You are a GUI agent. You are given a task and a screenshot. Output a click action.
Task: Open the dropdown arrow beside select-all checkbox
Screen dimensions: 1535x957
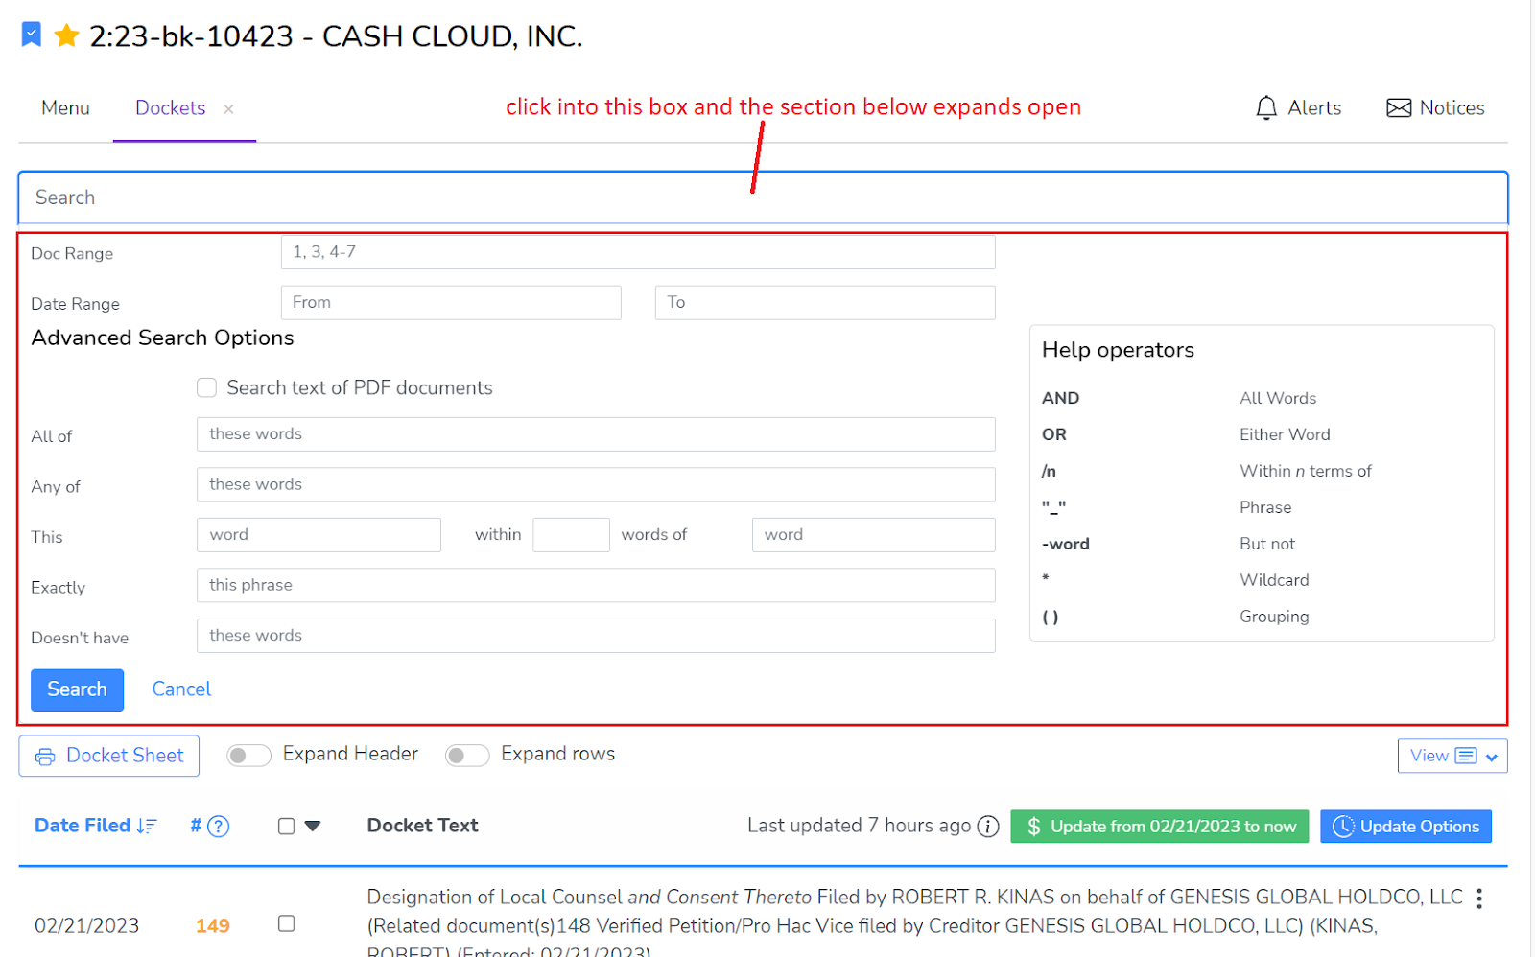coord(313,826)
